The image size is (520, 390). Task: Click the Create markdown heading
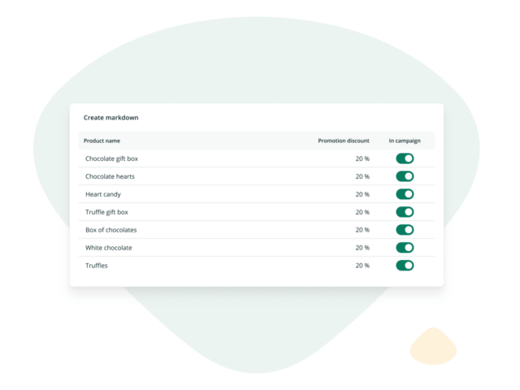click(x=111, y=118)
